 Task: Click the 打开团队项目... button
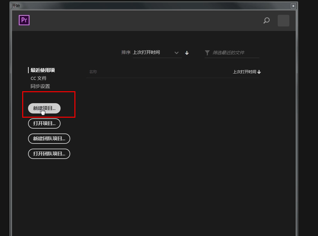point(49,154)
